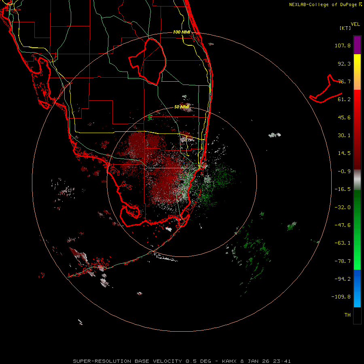
Task: Click the -109.8 scale value
Action: (341, 297)
